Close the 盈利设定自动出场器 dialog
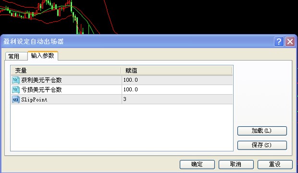This screenshot has width=298, height=173. point(290,41)
